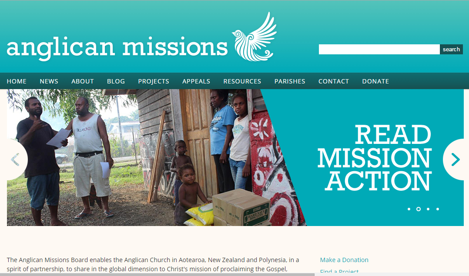This screenshot has width=469, height=276.
Task: Focus the site search text field
Action: point(379,49)
